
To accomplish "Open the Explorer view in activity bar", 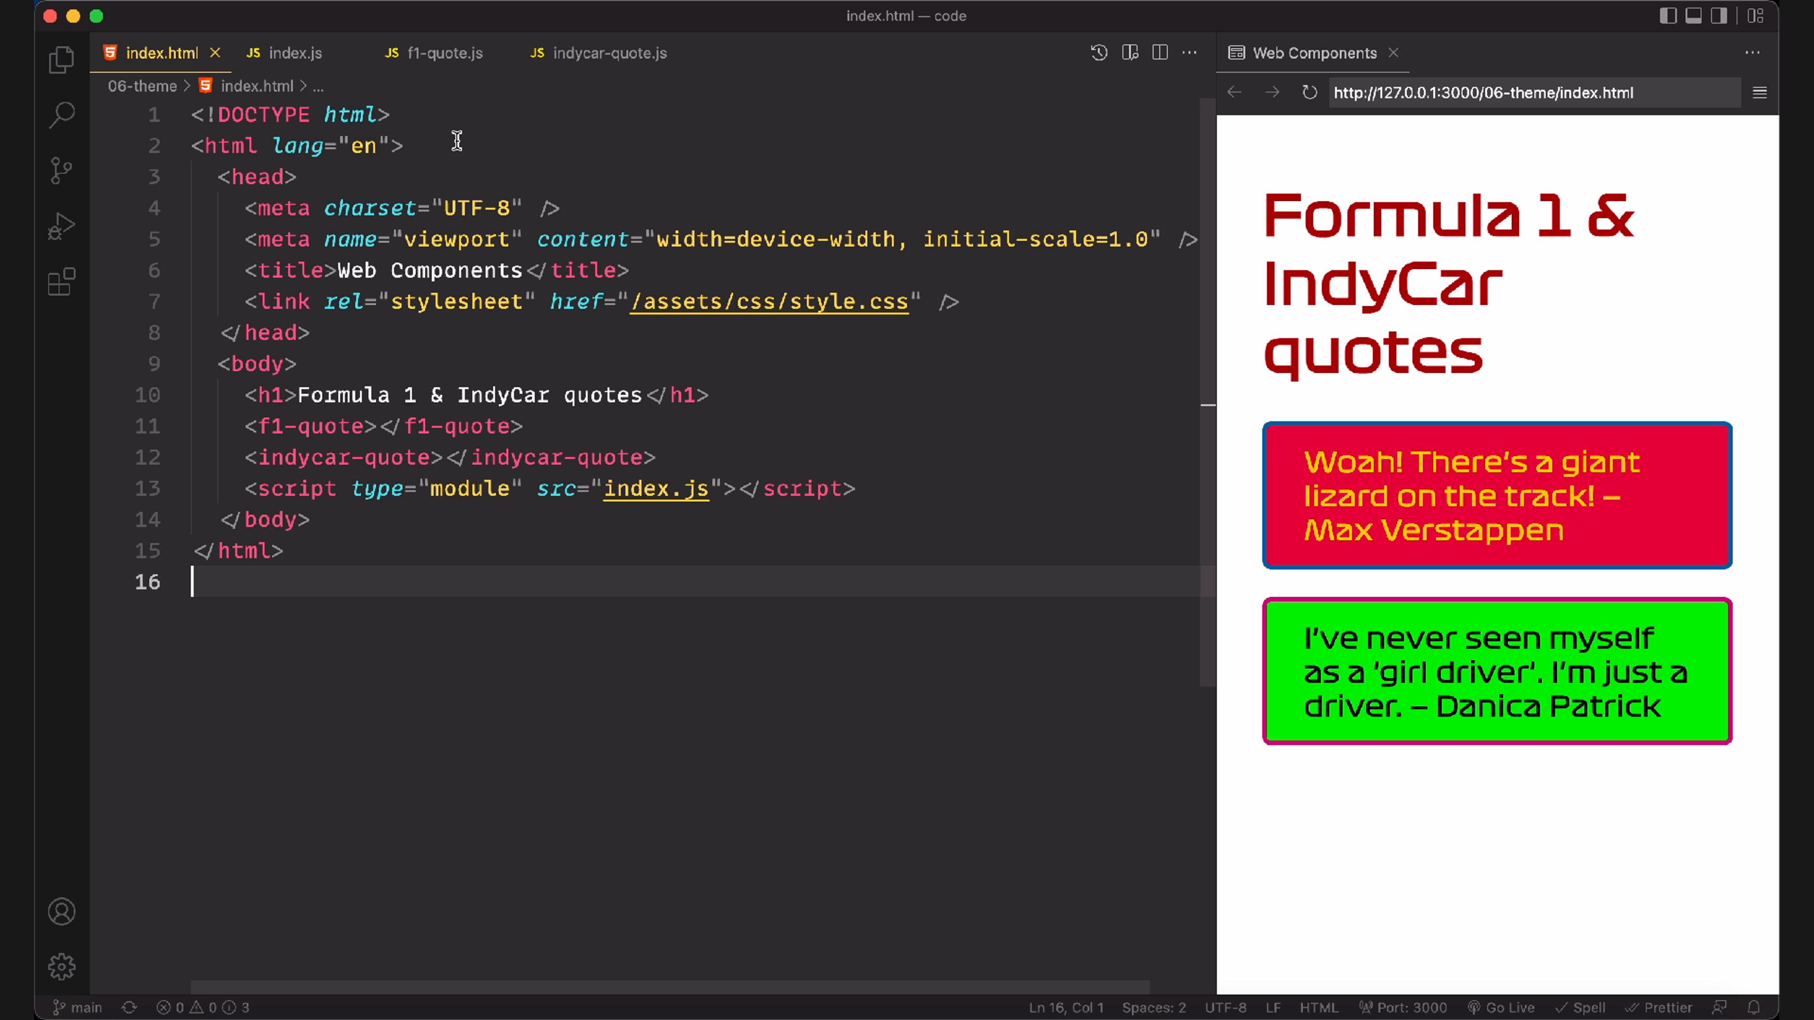I will coord(61,60).
